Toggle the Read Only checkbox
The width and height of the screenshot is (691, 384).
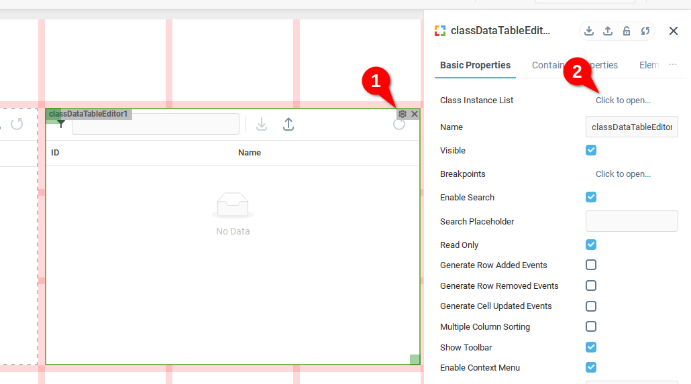[x=591, y=245]
